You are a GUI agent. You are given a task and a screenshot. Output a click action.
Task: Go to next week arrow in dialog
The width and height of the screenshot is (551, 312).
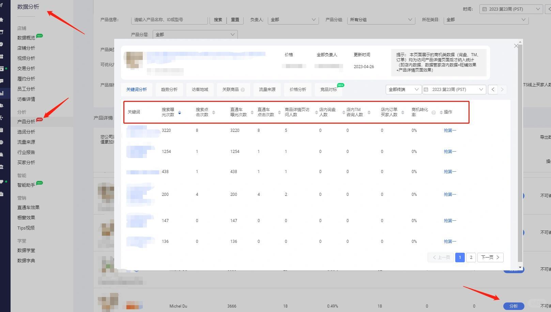(502, 90)
